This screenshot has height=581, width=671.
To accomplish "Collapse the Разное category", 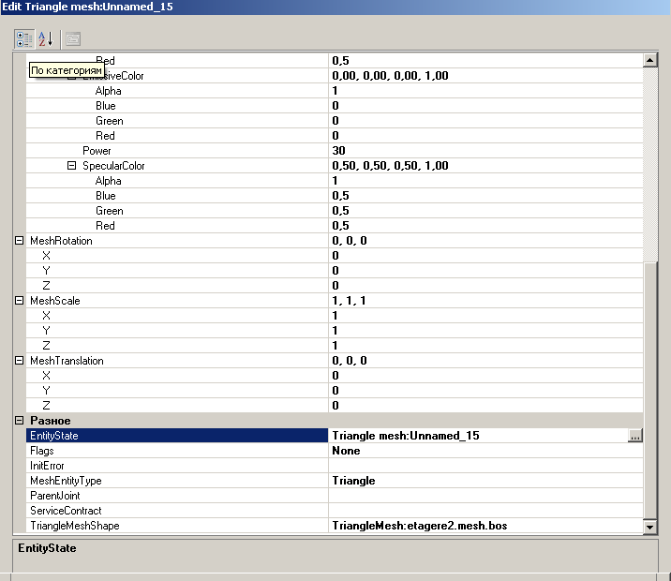I will coord(20,420).
